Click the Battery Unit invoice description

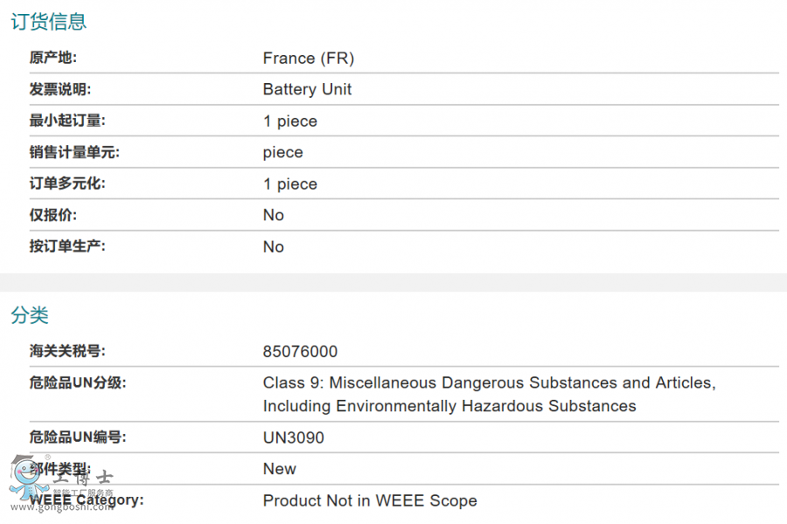point(307,89)
